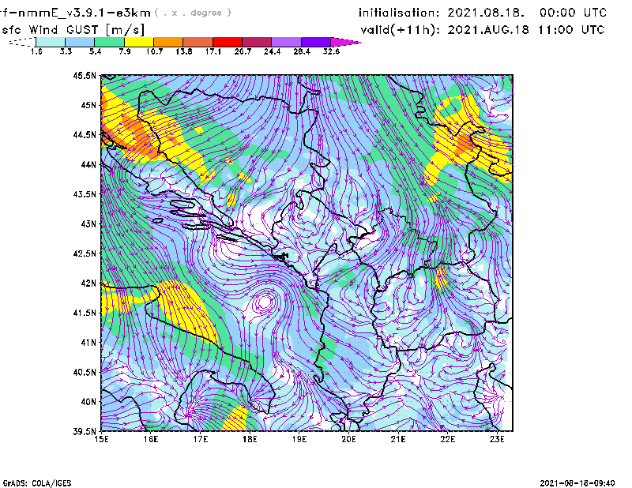Click the cyclonic swirl center near 41.7N 18.3E
632x488 pixels.
(265, 301)
